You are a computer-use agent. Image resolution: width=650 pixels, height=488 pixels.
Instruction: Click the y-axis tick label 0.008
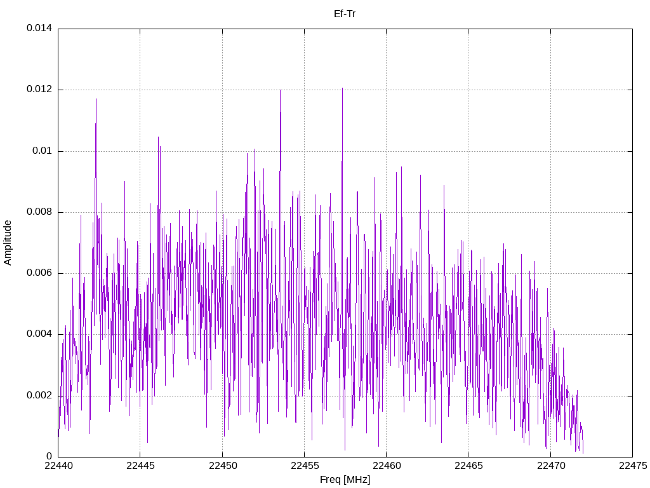pyautogui.click(x=39, y=212)
